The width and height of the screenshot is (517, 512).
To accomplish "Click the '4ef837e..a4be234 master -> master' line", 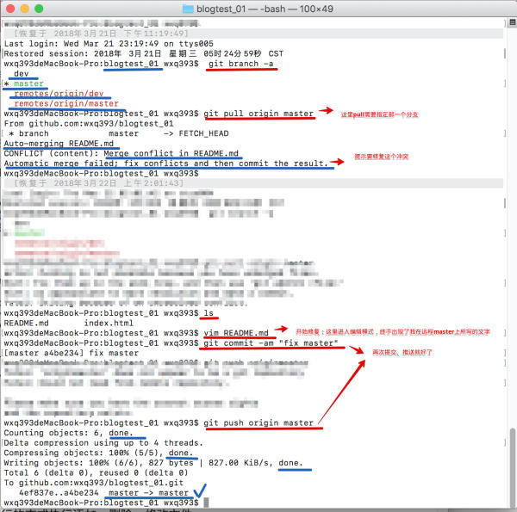I will 103,492.
